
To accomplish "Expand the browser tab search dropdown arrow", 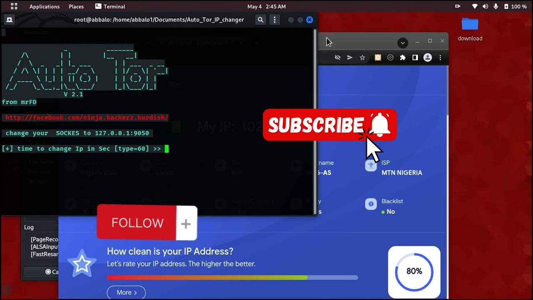I will point(403,42).
